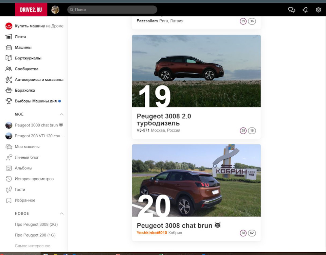Viewport: 326px width, 255px height.
Task: Click the Бортжурналы book icon
Action: pos(9,58)
